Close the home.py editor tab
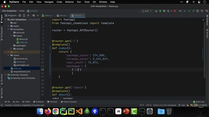This screenshot has height=117, width=209. pos(83,16)
